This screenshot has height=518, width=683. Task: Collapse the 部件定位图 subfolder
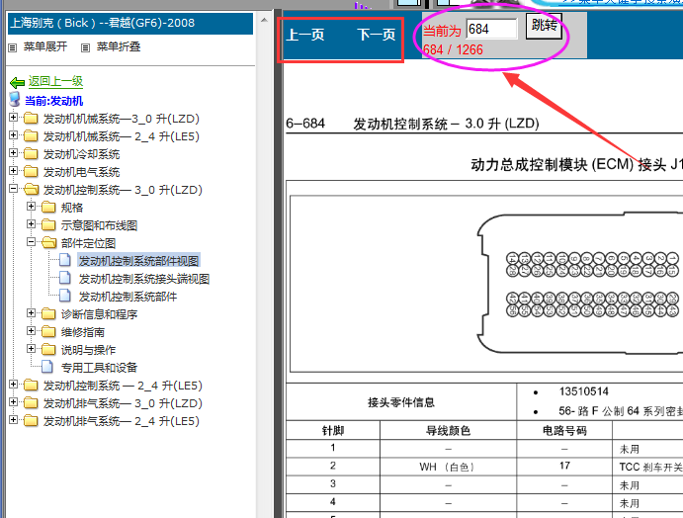point(32,242)
